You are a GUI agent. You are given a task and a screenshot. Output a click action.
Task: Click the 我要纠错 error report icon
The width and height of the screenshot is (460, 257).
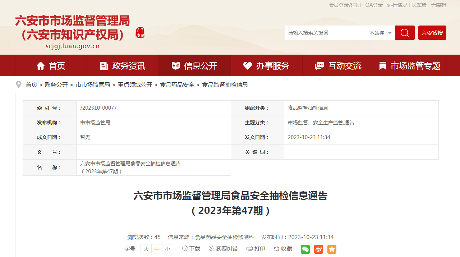point(211,249)
